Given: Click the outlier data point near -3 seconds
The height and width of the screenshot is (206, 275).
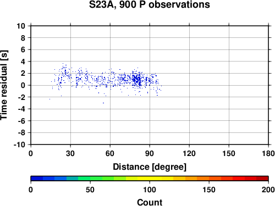Looking at the screenshot, I should 103,103.
